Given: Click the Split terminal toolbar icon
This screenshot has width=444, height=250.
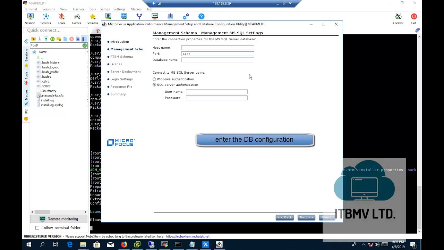Looking at the screenshot, I should click(x=124, y=16).
